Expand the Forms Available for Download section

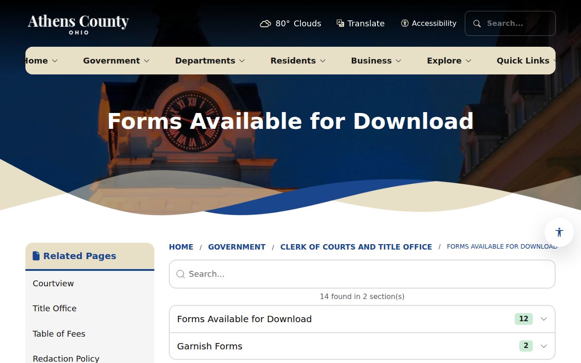(362, 319)
